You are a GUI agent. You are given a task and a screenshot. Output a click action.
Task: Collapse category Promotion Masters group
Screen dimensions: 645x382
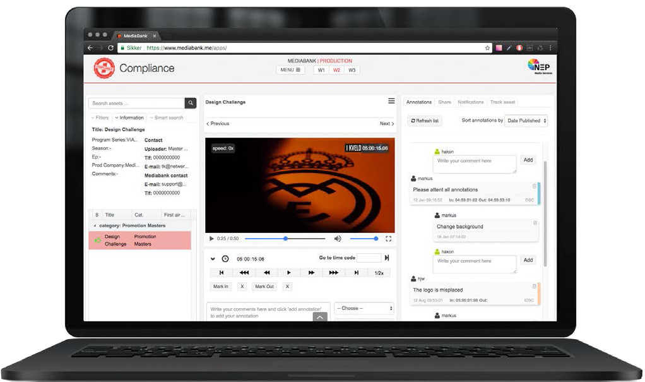95,225
